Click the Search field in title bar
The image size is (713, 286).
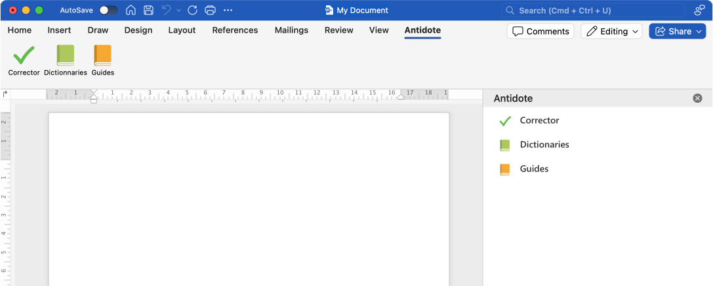tap(594, 10)
